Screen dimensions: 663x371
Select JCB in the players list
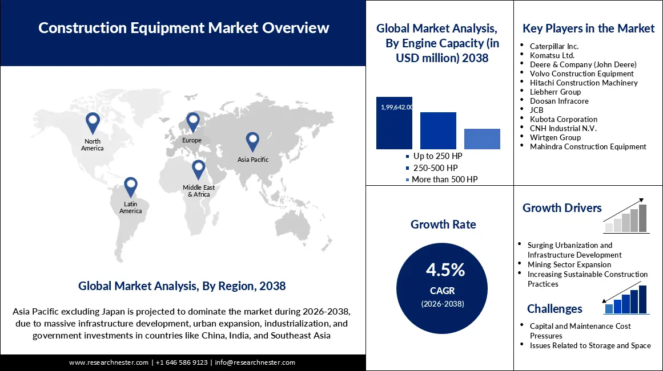tap(537, 110)
